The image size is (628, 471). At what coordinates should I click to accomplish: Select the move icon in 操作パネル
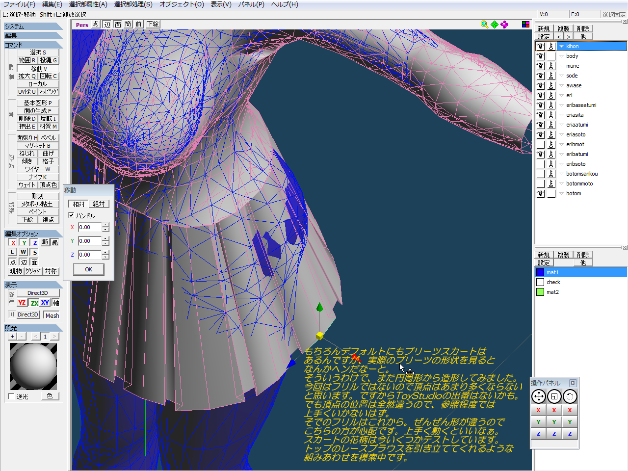coord(538,396)
